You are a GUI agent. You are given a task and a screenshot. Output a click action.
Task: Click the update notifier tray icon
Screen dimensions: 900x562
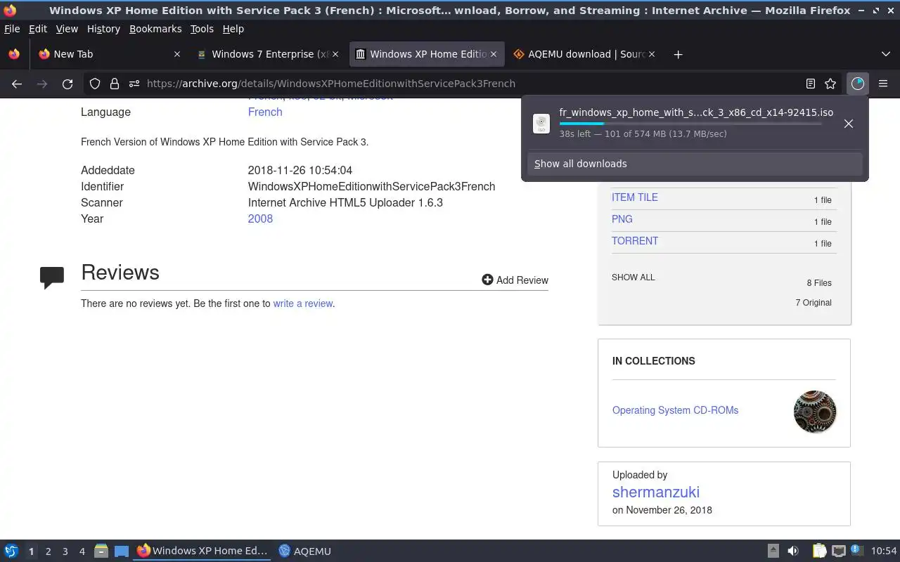(856, 551)
